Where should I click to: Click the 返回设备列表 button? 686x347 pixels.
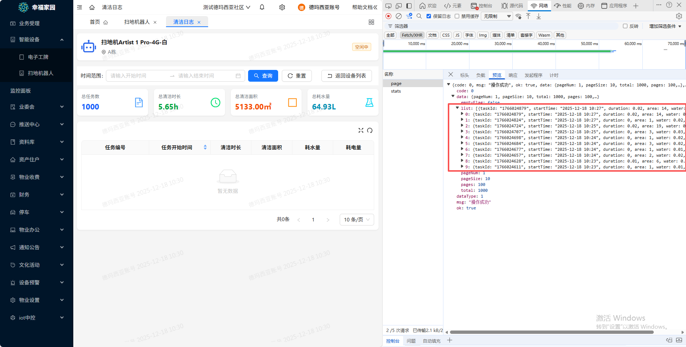click(346, 76)
